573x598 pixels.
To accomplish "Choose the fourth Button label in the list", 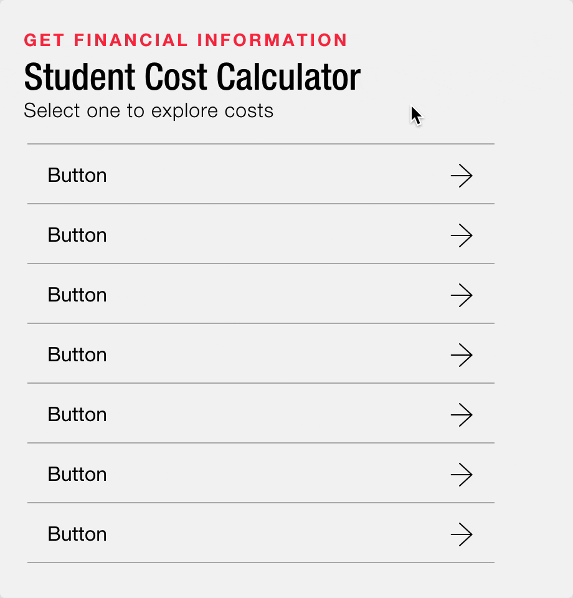I will pyautogui.click(x=77, y=354).
